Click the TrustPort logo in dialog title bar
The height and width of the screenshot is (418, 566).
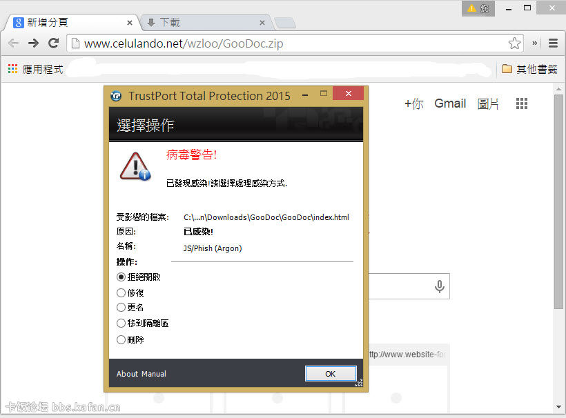point(116,96)
